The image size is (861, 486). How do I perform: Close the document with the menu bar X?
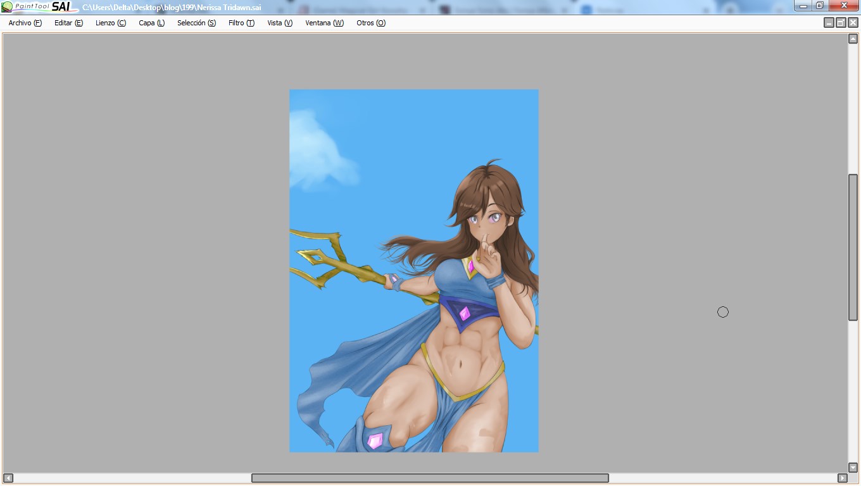pos(853,23)
